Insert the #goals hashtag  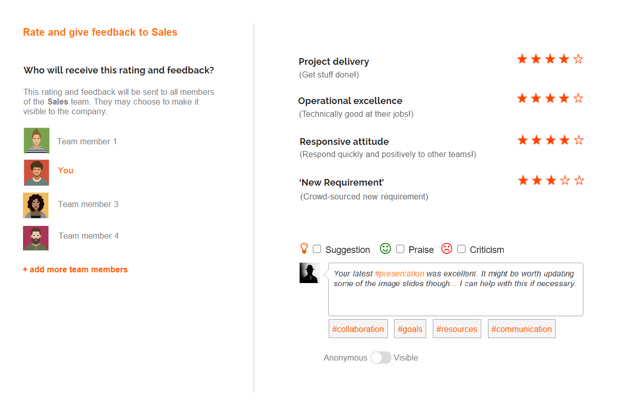pos(410,329)
